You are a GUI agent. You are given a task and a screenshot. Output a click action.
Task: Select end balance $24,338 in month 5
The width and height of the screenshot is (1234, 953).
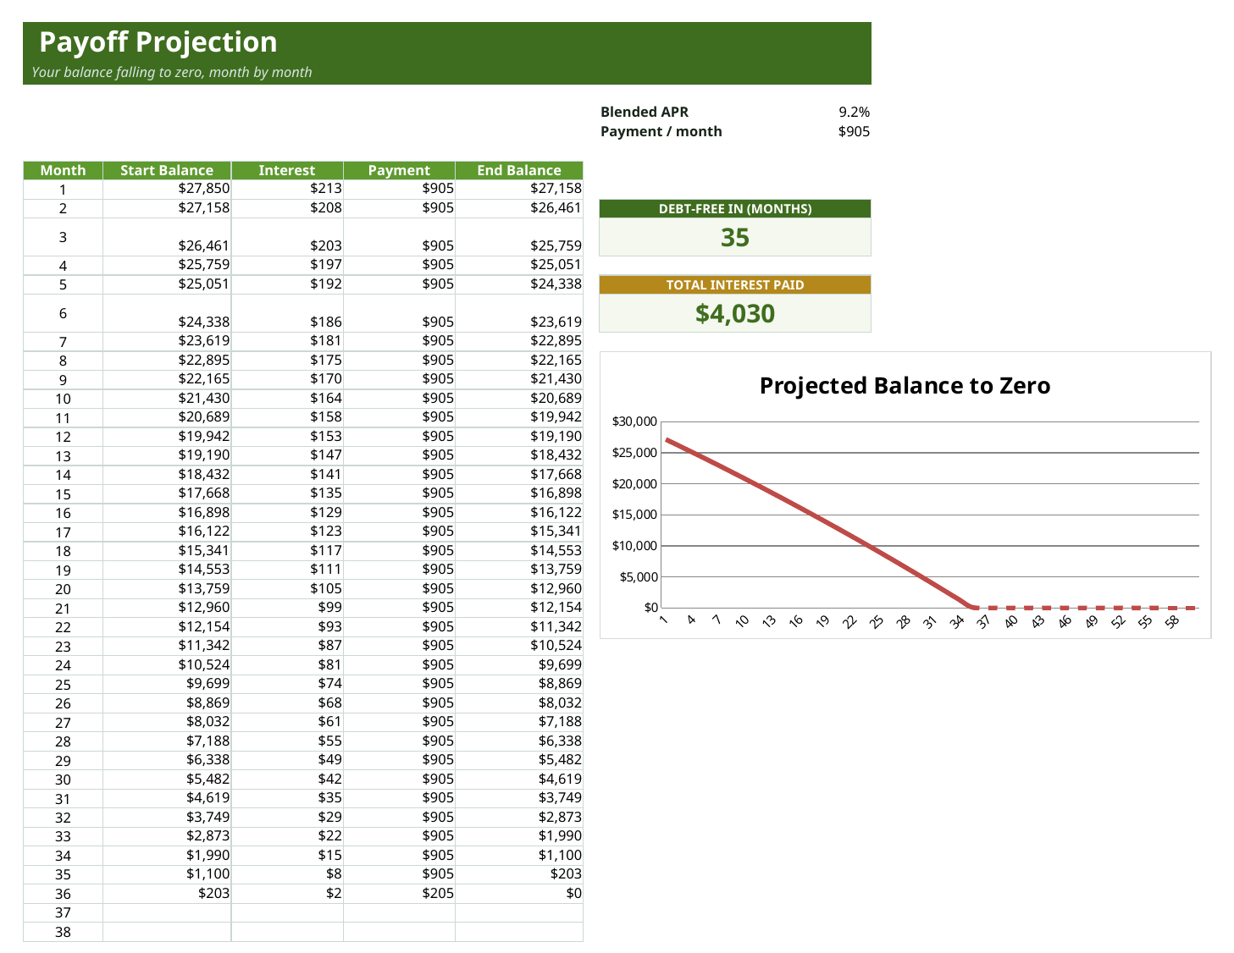[519, 284]
